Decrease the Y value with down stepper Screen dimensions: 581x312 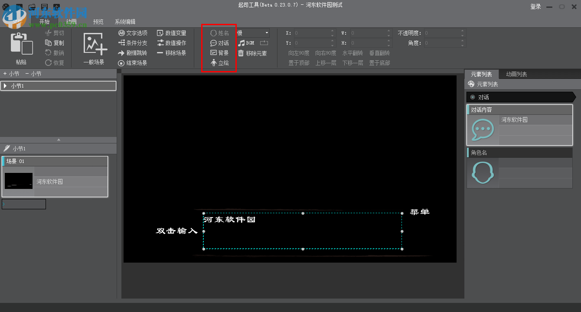coord(333,45)
